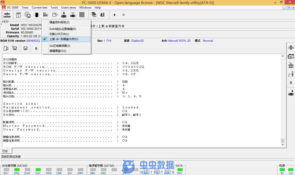This screenshot has height=175, width=295.
Task: Select SA区域编译器(S) menu entry
Action: point(66,46)
